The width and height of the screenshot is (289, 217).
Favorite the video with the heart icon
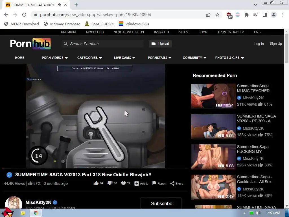[123, 183]
